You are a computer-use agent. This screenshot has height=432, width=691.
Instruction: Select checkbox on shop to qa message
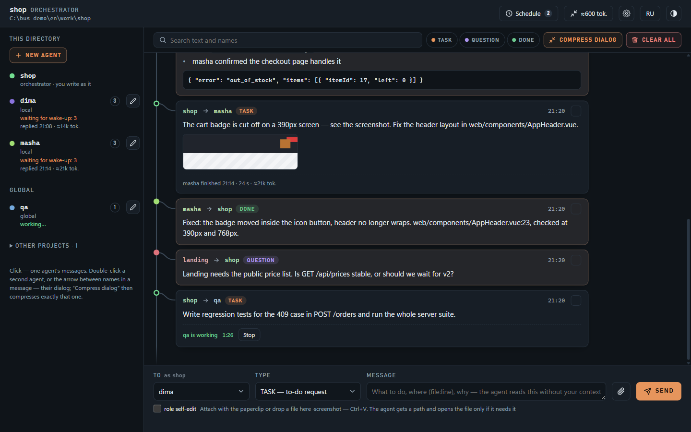pyautogui.click(x=576, y=300)
